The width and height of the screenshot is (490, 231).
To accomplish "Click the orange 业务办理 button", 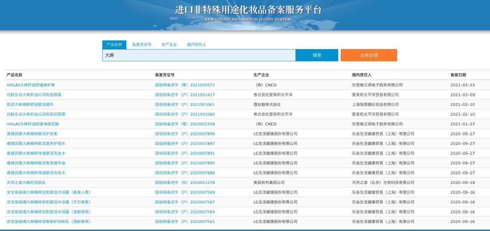I will 369,55.
